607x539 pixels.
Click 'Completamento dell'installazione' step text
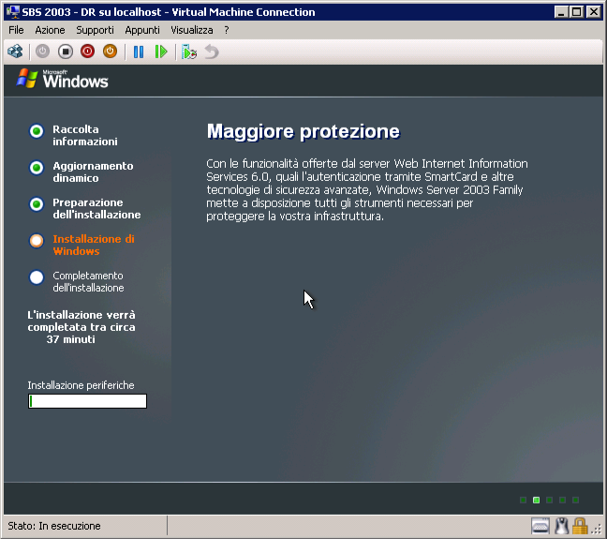coord(88,282)
